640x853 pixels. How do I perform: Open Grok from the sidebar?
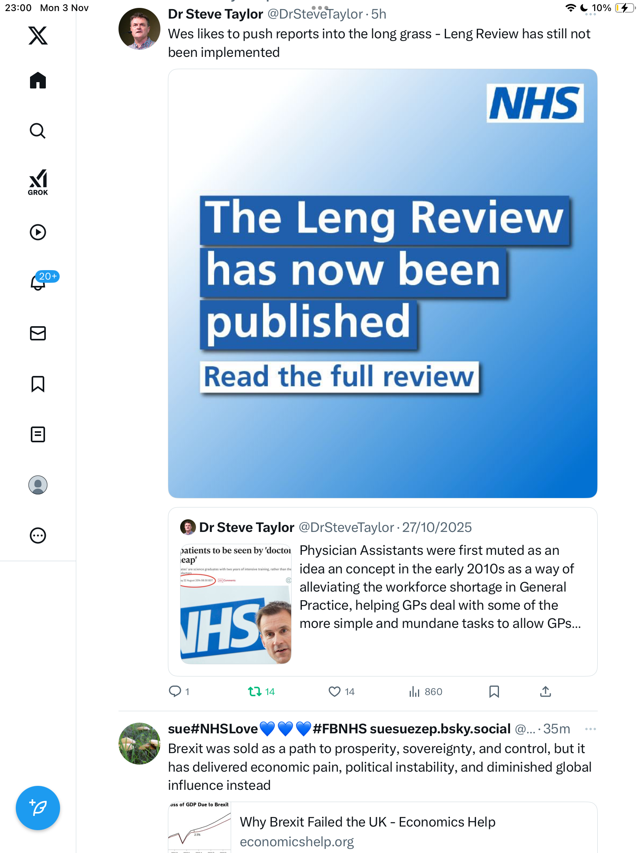pos(38,182)
